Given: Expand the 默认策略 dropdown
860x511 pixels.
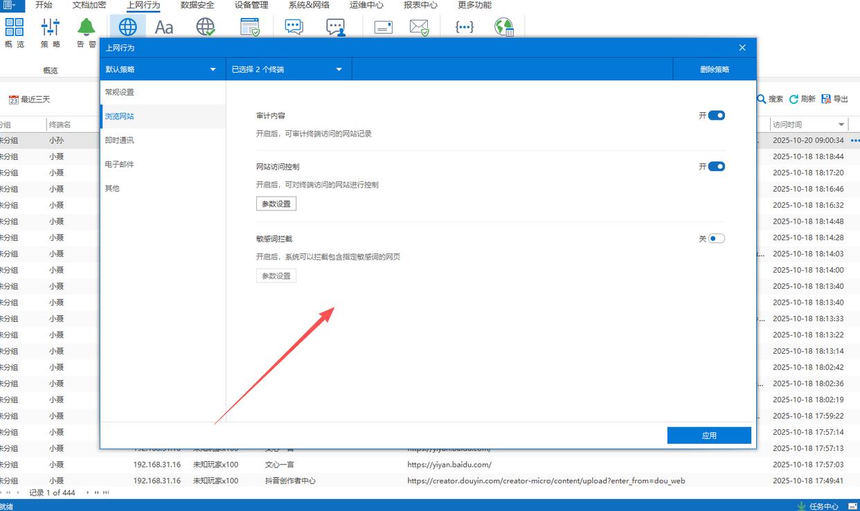Looking at the screenshot, I should click(213, 69).
